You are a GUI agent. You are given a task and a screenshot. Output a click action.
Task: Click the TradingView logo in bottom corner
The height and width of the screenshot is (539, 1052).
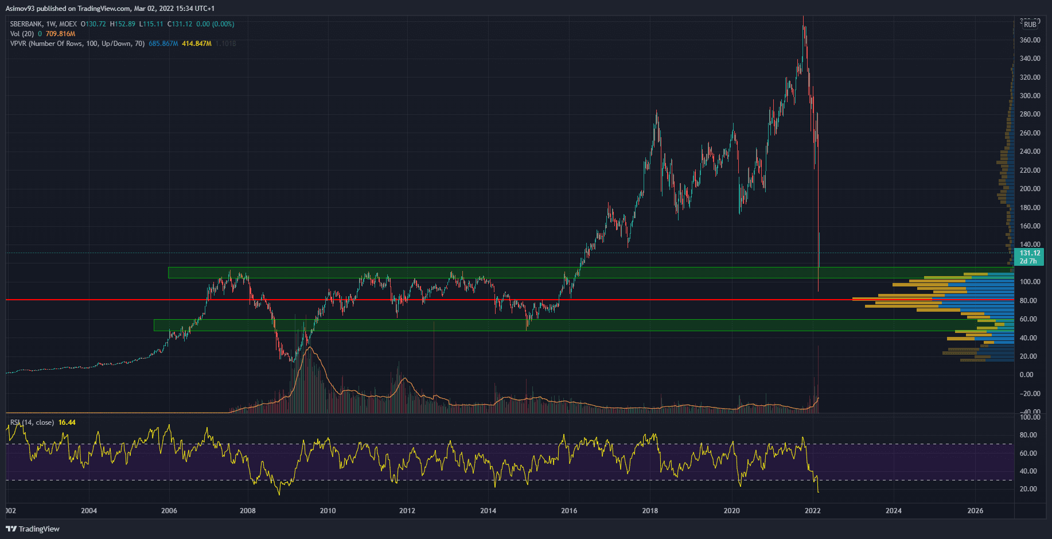click(x=33, y=529)
